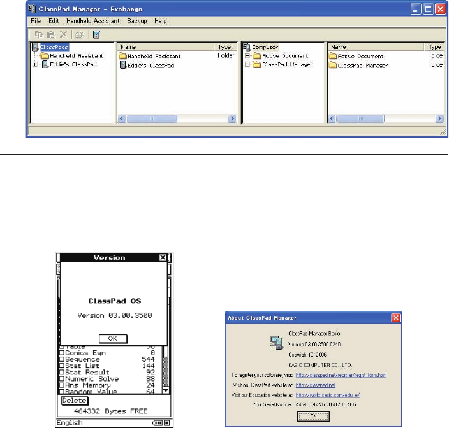Click the horizontal scrollbar thumb in the Computer list pane
This screenshot has height=428, width=449.
(360, 118)
